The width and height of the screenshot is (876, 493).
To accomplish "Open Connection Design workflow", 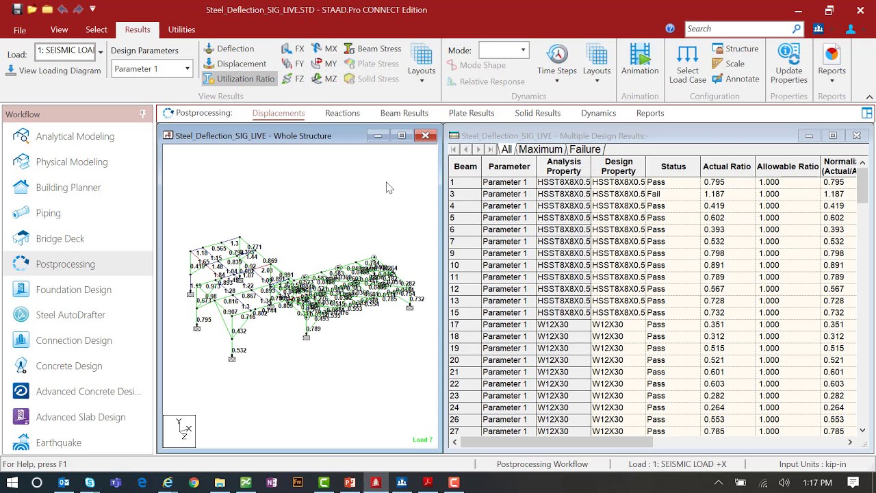I will pyautogui.click(x=78, y=340).
